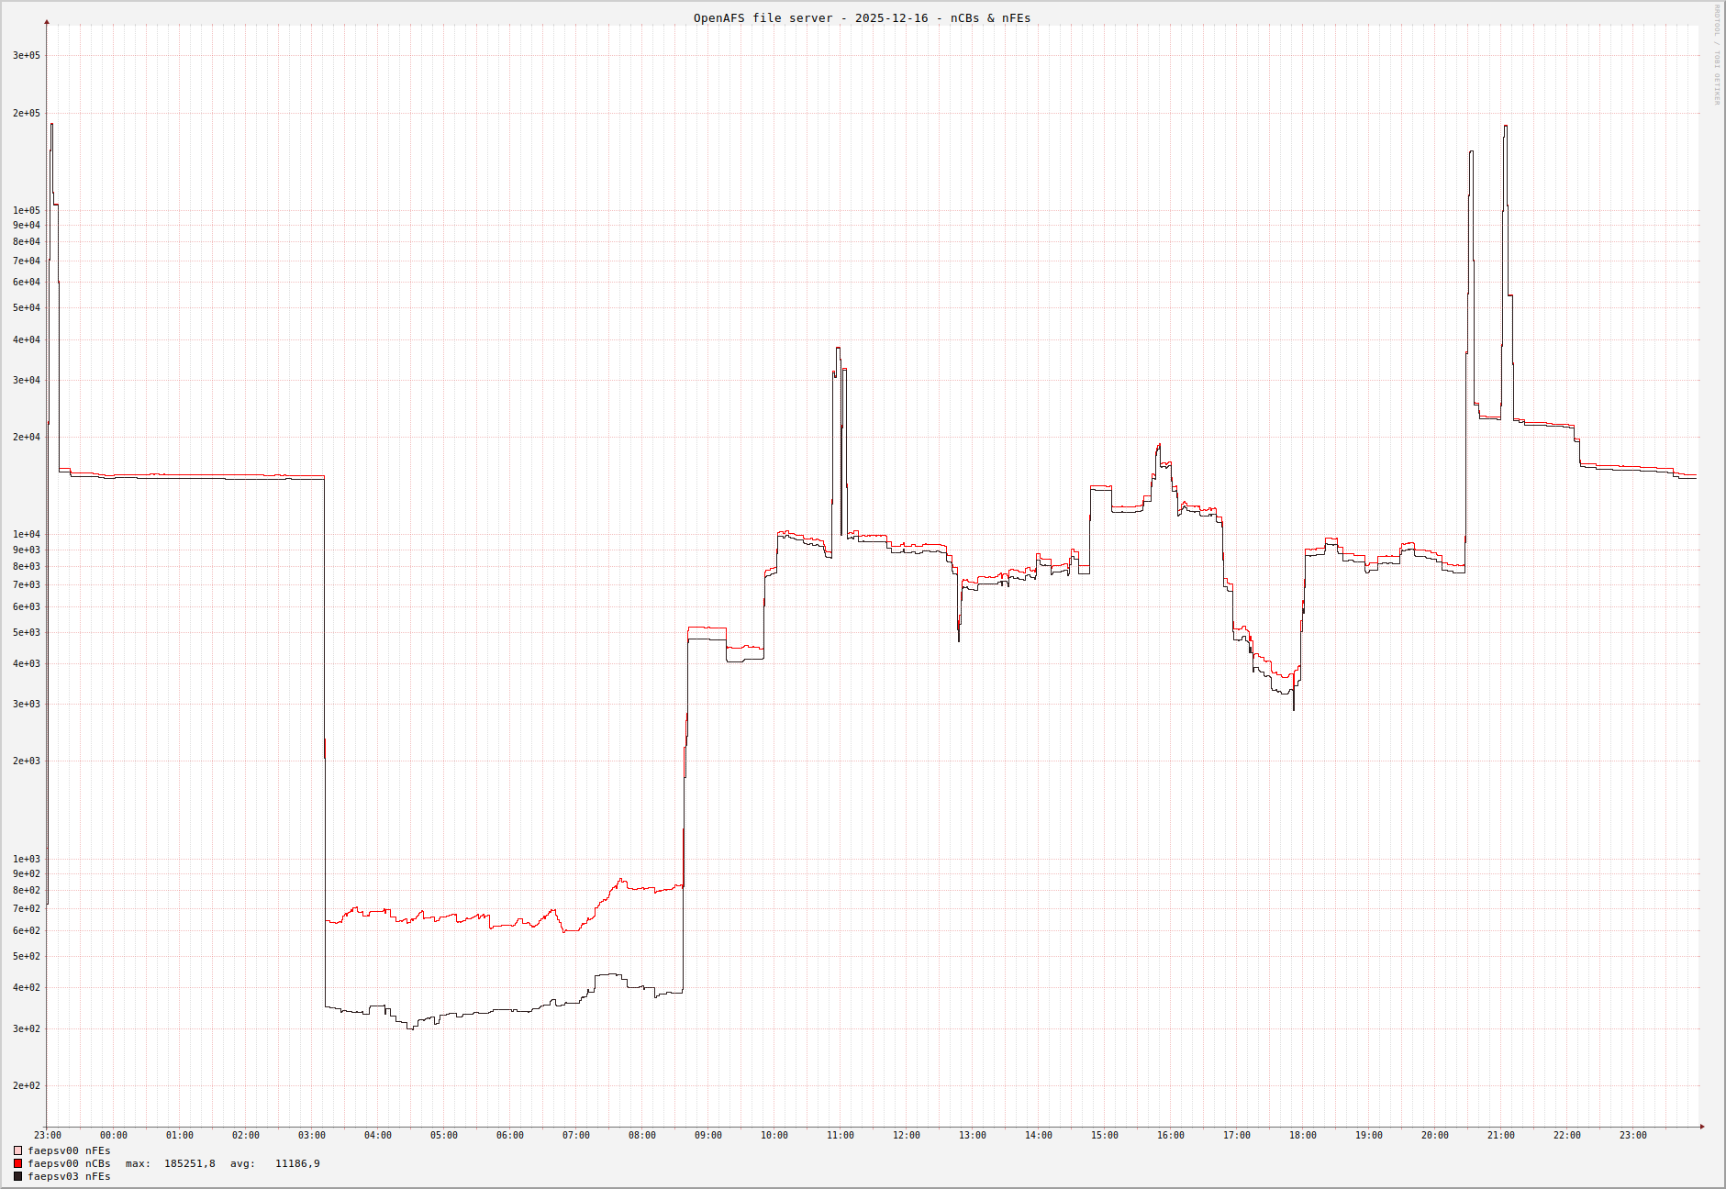1726x1189 pixels.
Task: Select the faepsv03 nFEs legend label
Action: pyautogui.click(x=69, y=1176)
